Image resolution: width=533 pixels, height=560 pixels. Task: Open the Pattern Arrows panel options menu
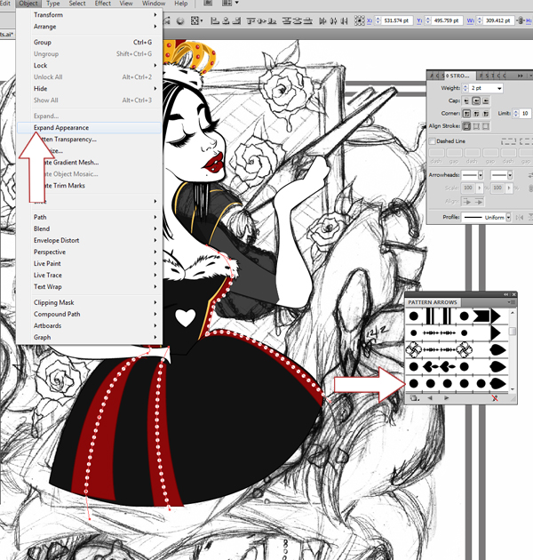[511, 302]
